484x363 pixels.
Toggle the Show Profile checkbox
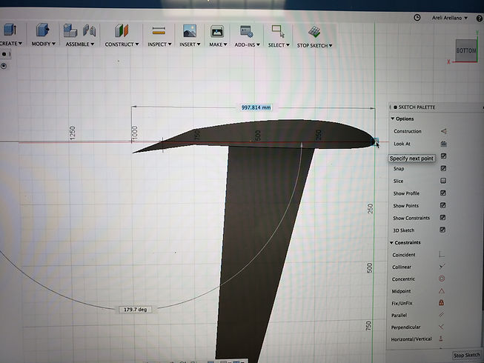(443, 193)
